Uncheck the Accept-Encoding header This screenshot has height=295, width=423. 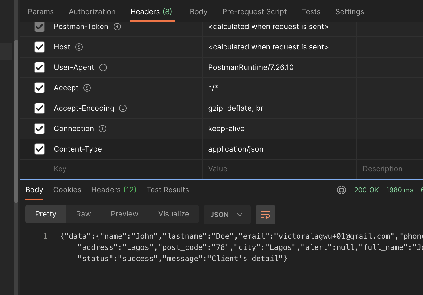40,108
